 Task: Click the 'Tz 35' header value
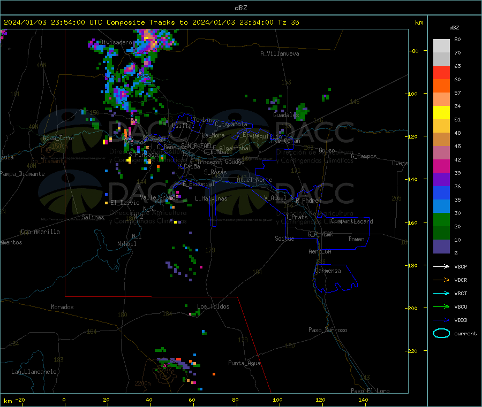288,22
